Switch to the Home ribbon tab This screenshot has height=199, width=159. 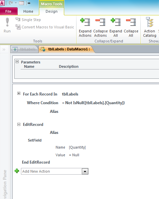tap(28, 11)
